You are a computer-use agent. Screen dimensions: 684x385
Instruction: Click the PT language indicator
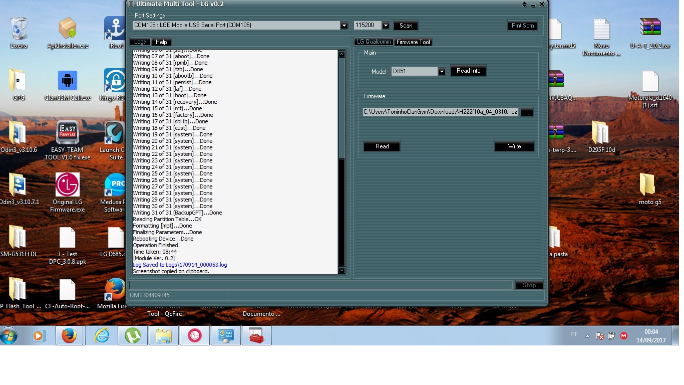(574, 334)
